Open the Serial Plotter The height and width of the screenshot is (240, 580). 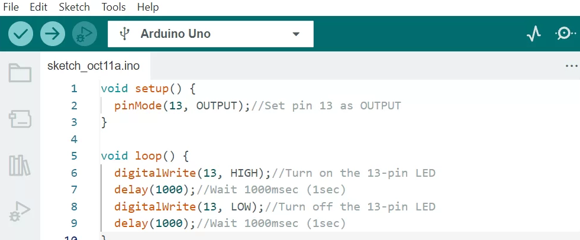(533, 34)
